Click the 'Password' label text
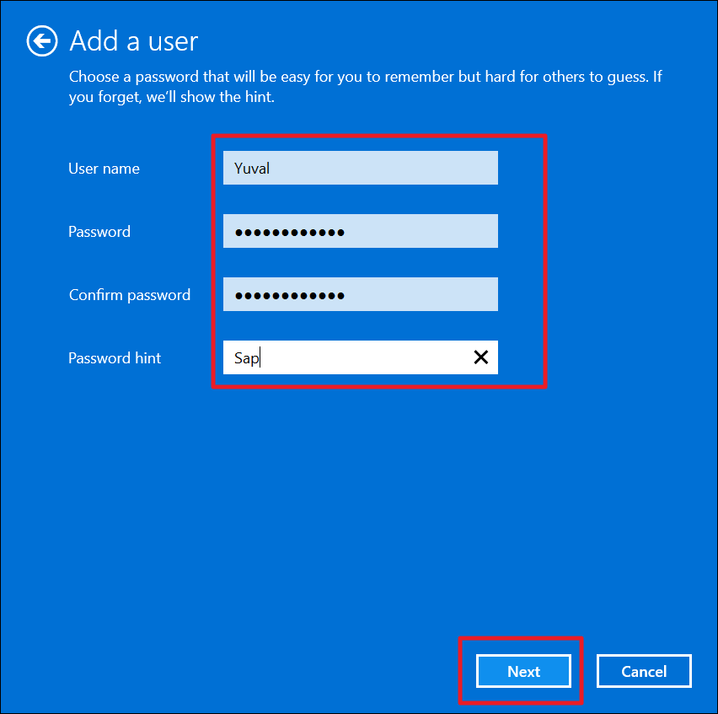Viewport: 718px width, 714px height. (x=99, y=232)
